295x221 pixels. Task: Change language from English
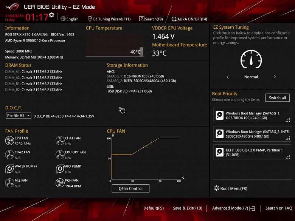click(70, 19)
